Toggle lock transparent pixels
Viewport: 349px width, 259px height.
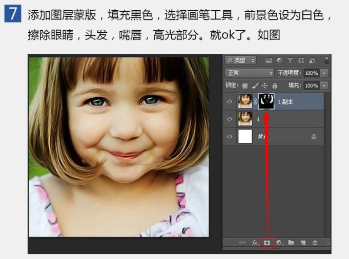(245, 85)
